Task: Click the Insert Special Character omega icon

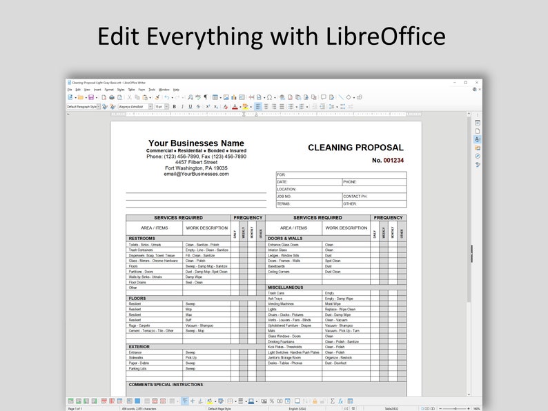Action: pyautogui.click(x=269, y=97)
